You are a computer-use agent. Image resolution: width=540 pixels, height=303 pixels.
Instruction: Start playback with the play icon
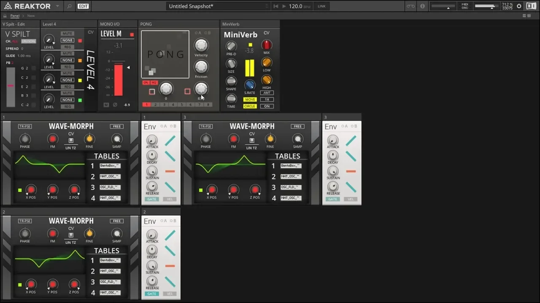(284, 6)
